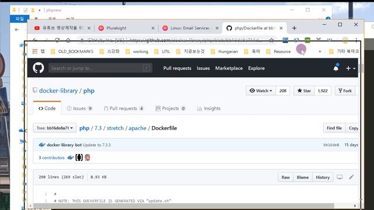
Task: Close the Pluralsight browser tab
Action: [153, 28]
